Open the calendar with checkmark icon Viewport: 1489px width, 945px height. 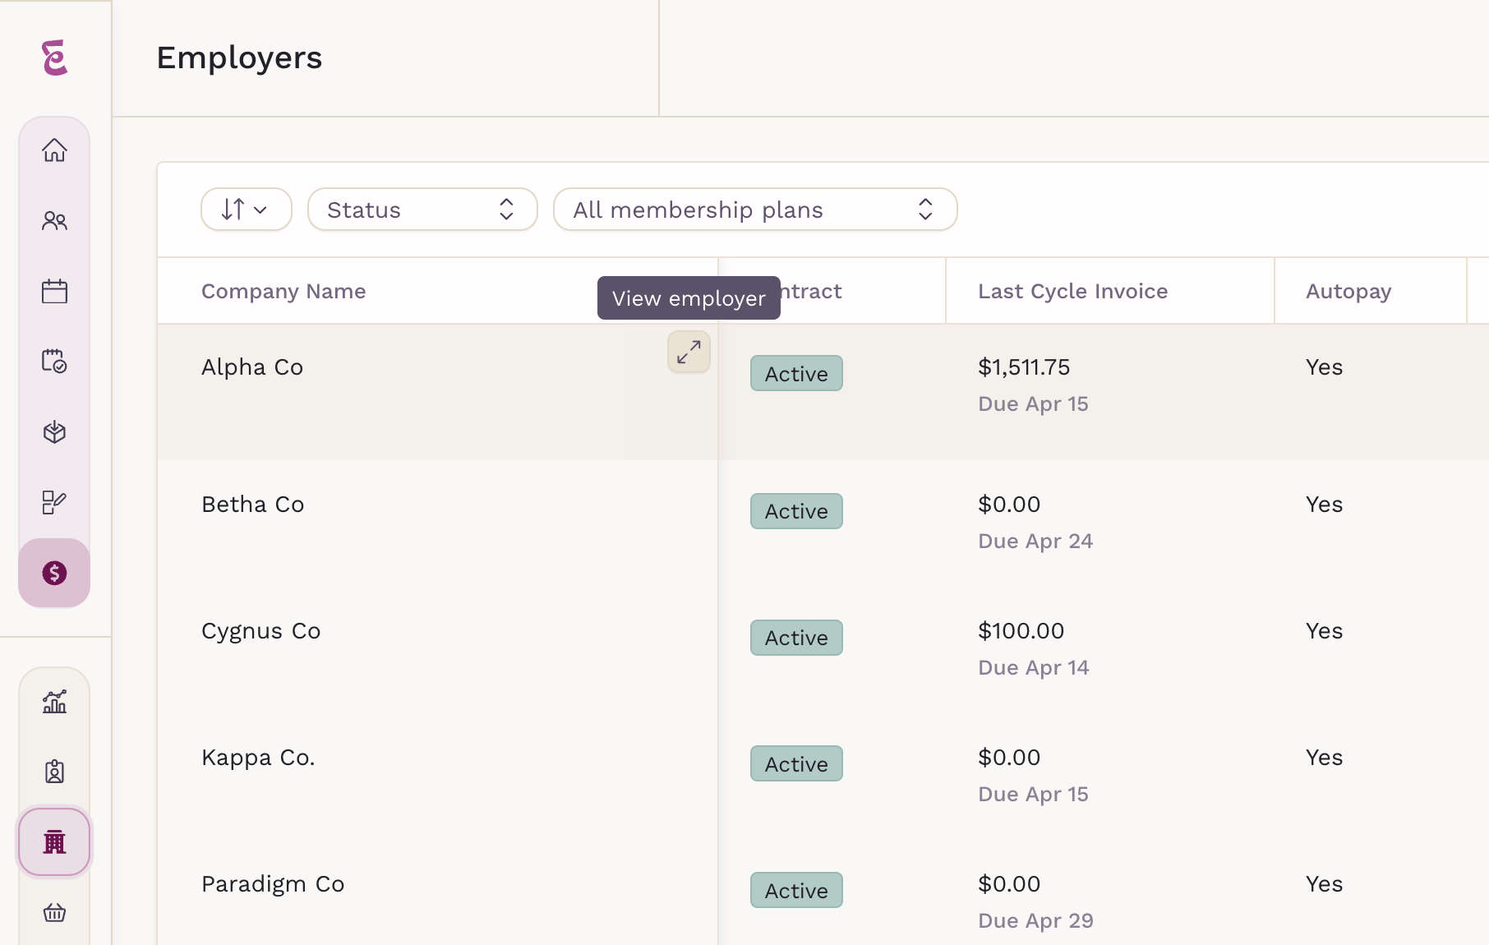[x=54, y=361]
